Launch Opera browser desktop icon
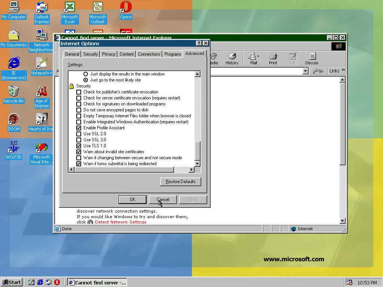Viewport: 383px width, 287px height. click(126, 10)
